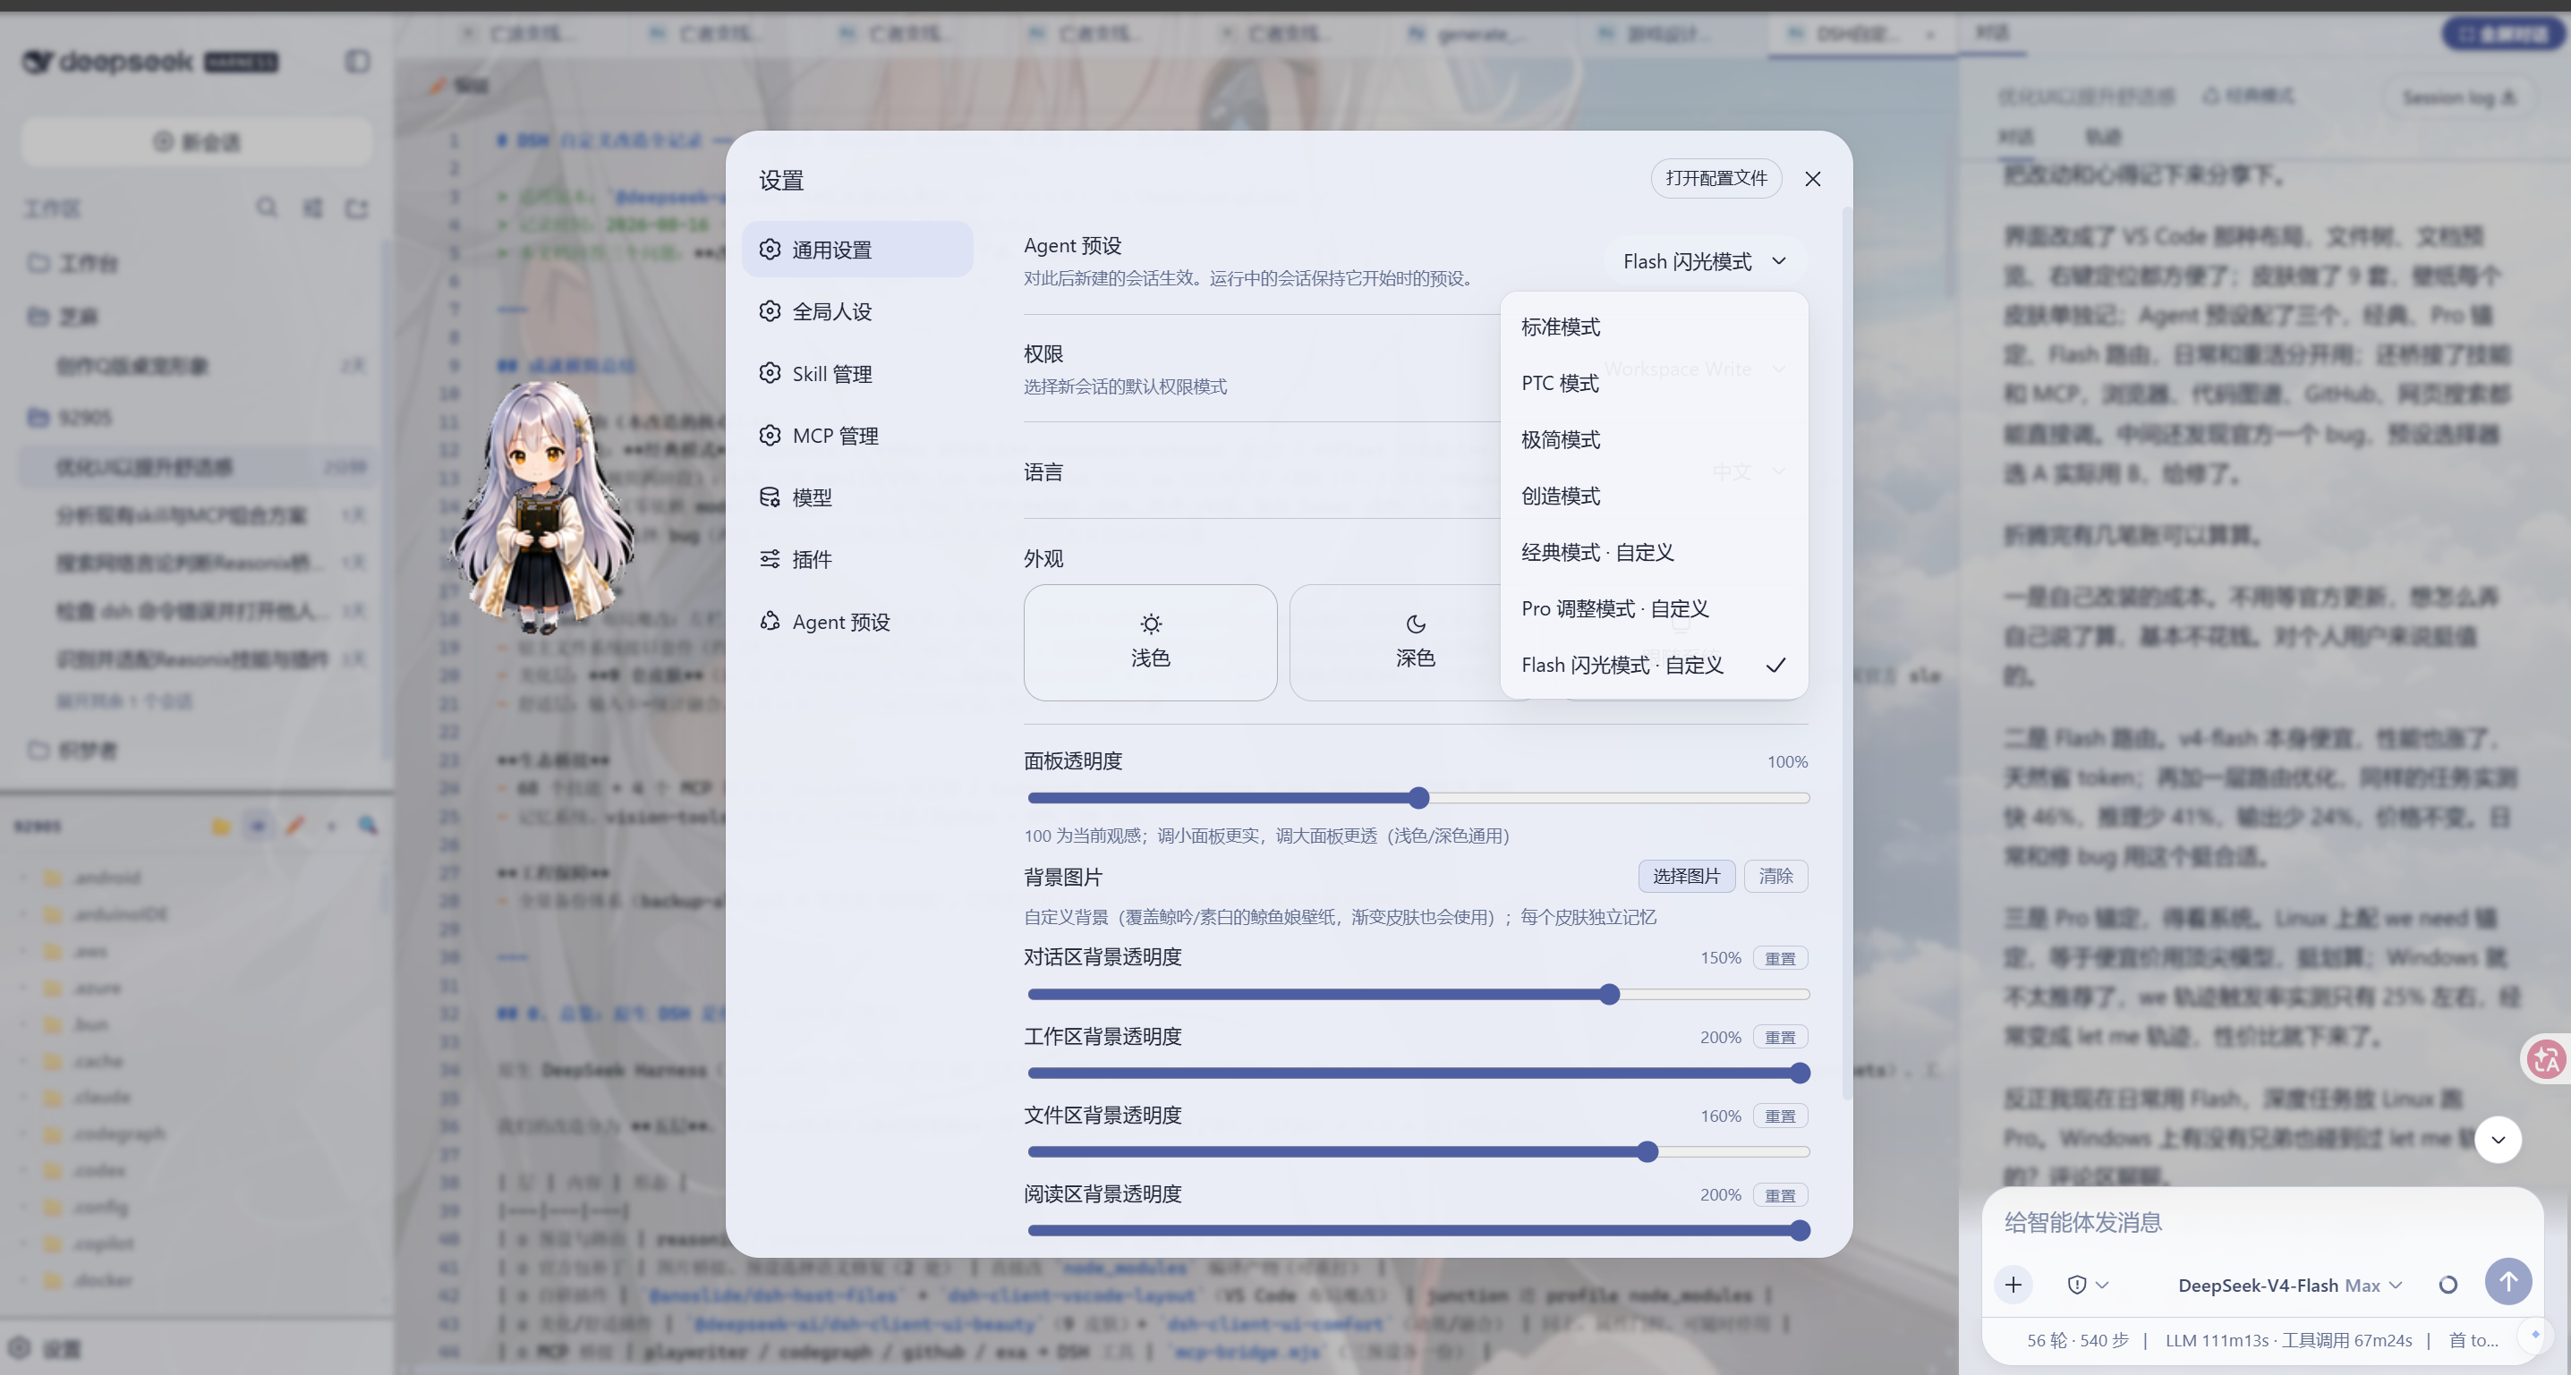Click the 设置 dialog title
This screenshot has width=2571, height=1375.
[x=781, y=181]
